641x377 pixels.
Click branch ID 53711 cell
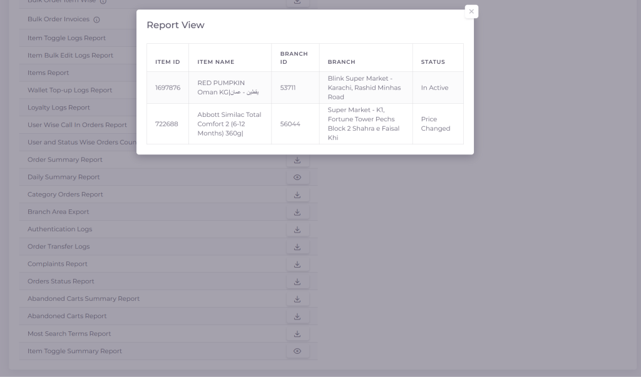[288, 88]
